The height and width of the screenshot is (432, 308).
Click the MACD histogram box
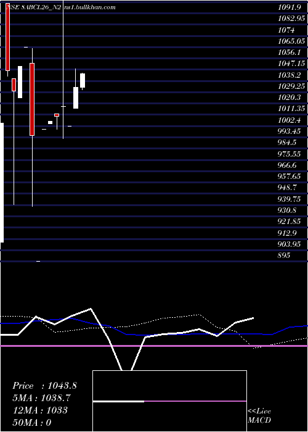[x=169, y=401]
